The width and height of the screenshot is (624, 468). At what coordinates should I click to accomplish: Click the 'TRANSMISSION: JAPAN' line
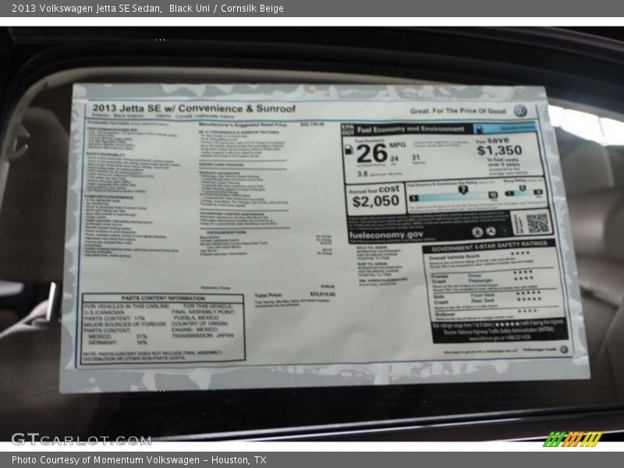(203, 335)
